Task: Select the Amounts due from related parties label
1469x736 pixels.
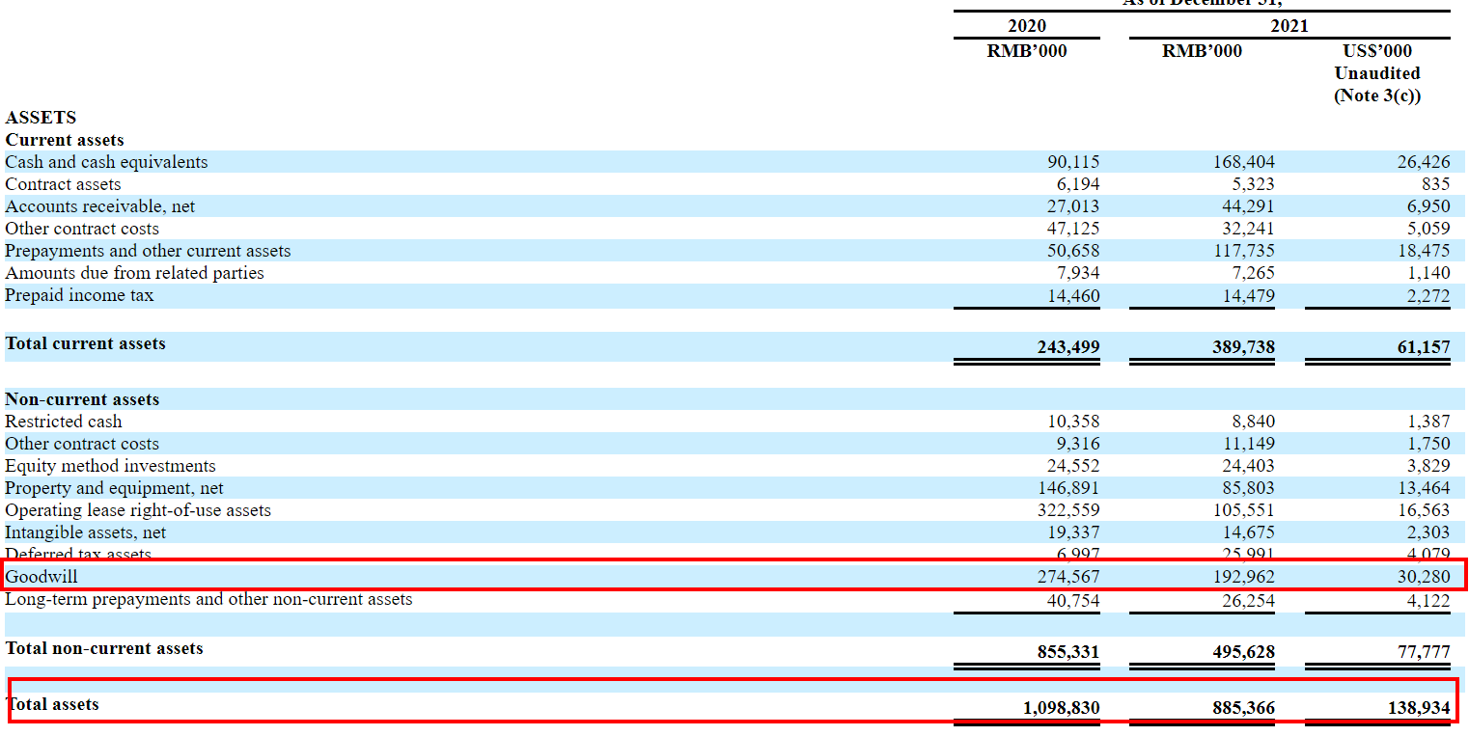Action: click(x=134, y=273)
